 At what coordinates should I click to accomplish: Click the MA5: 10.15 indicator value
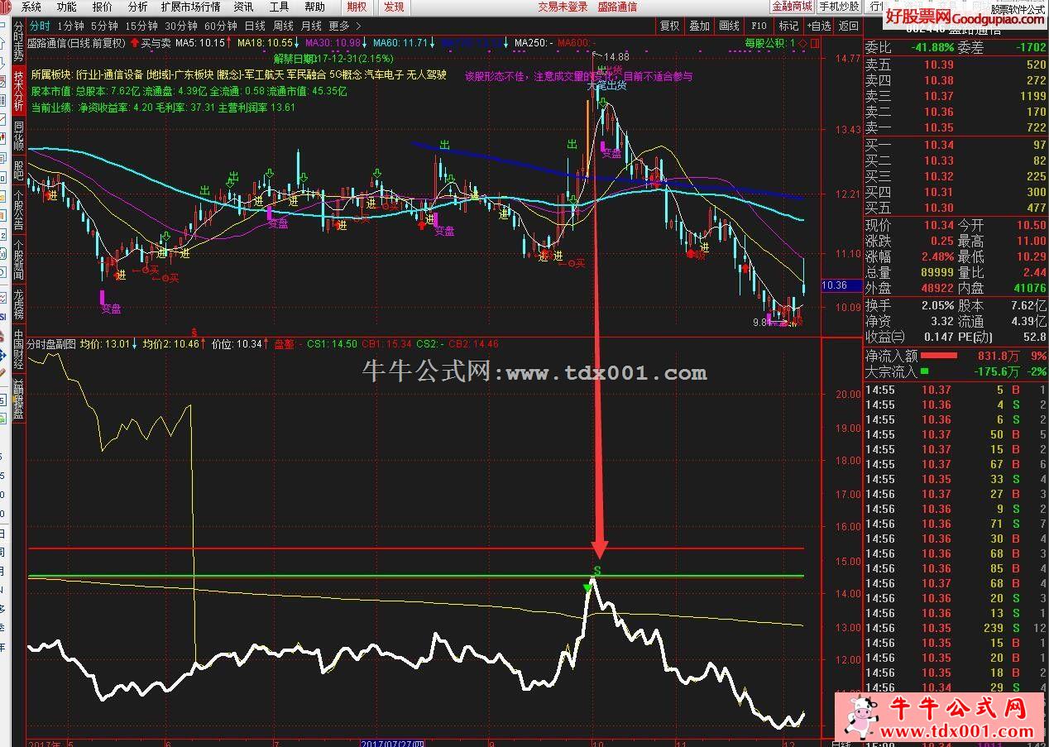[200, 42]
